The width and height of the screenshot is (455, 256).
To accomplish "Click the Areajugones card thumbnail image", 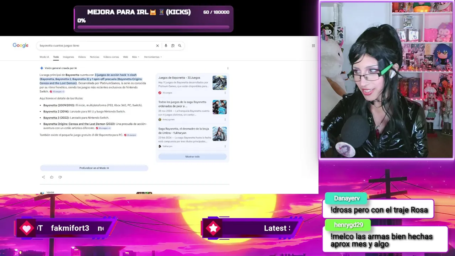I will pyautogui.click(x=219, y=107).
